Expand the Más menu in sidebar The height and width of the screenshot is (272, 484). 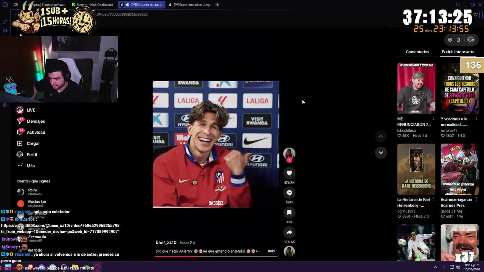tap(26, 166)
